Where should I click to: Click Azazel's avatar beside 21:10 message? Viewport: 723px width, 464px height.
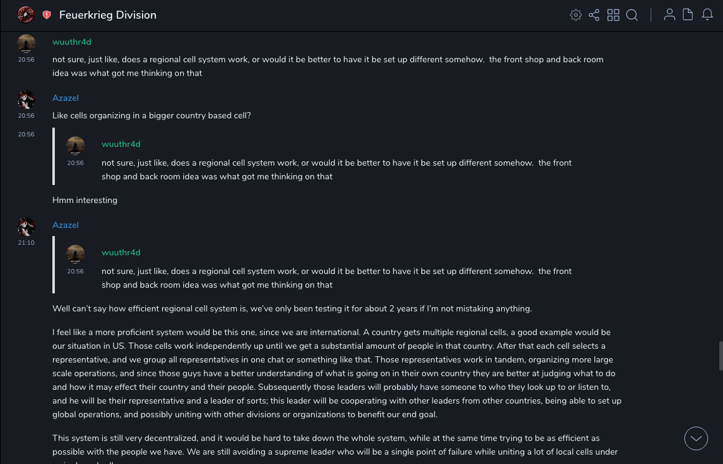tap(26, 227)
